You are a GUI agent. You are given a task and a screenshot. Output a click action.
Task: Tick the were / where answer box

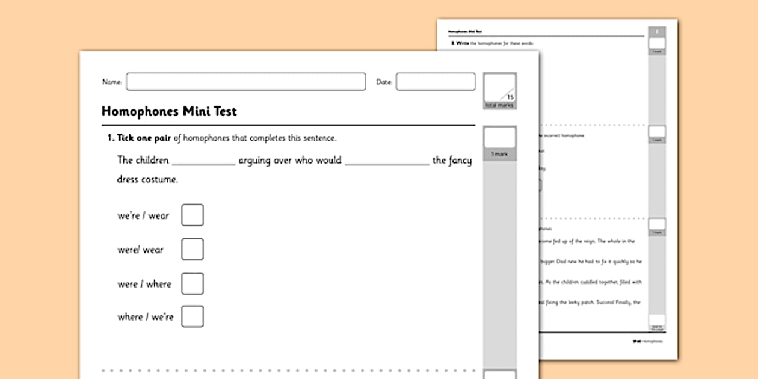point(193,283)
